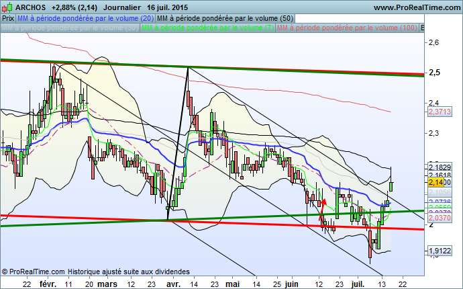Select the red volume-weighted MM (100) tab

click(347, 28)
